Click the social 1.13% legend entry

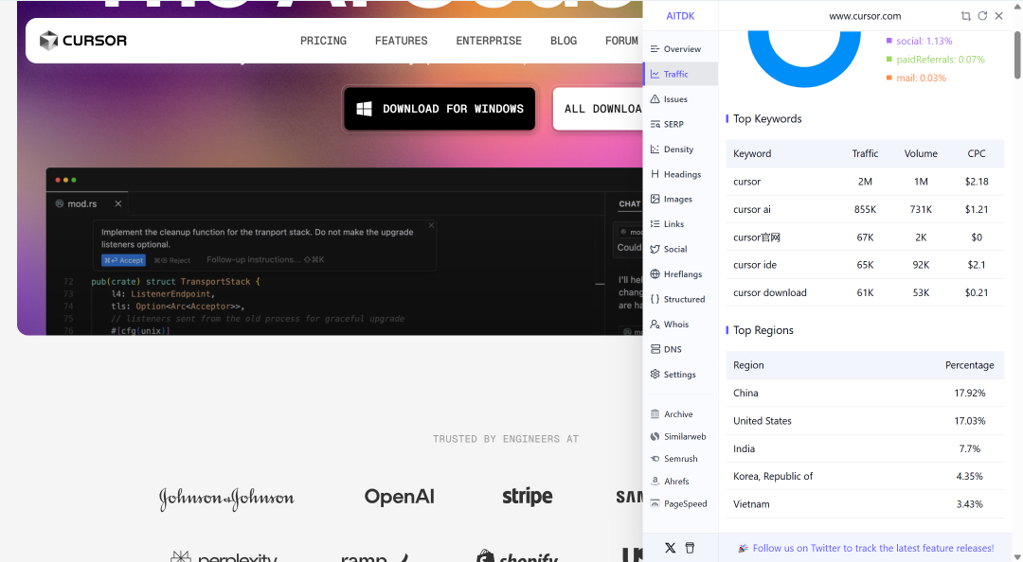(919, 41)
